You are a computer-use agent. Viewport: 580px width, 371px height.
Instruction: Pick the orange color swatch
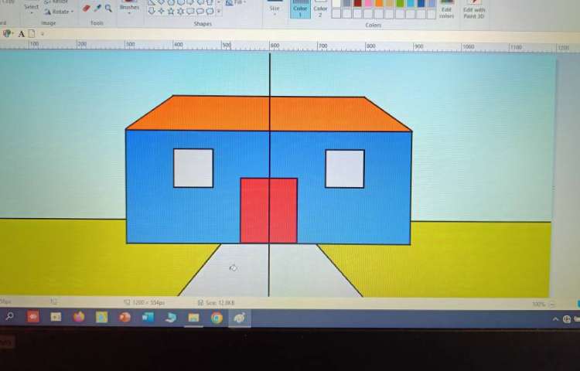tap(379, 3)
